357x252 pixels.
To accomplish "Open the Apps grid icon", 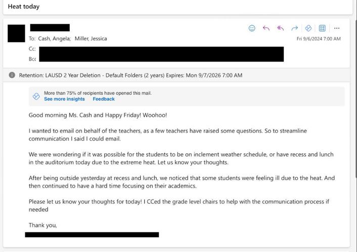I will pos(322,28).
